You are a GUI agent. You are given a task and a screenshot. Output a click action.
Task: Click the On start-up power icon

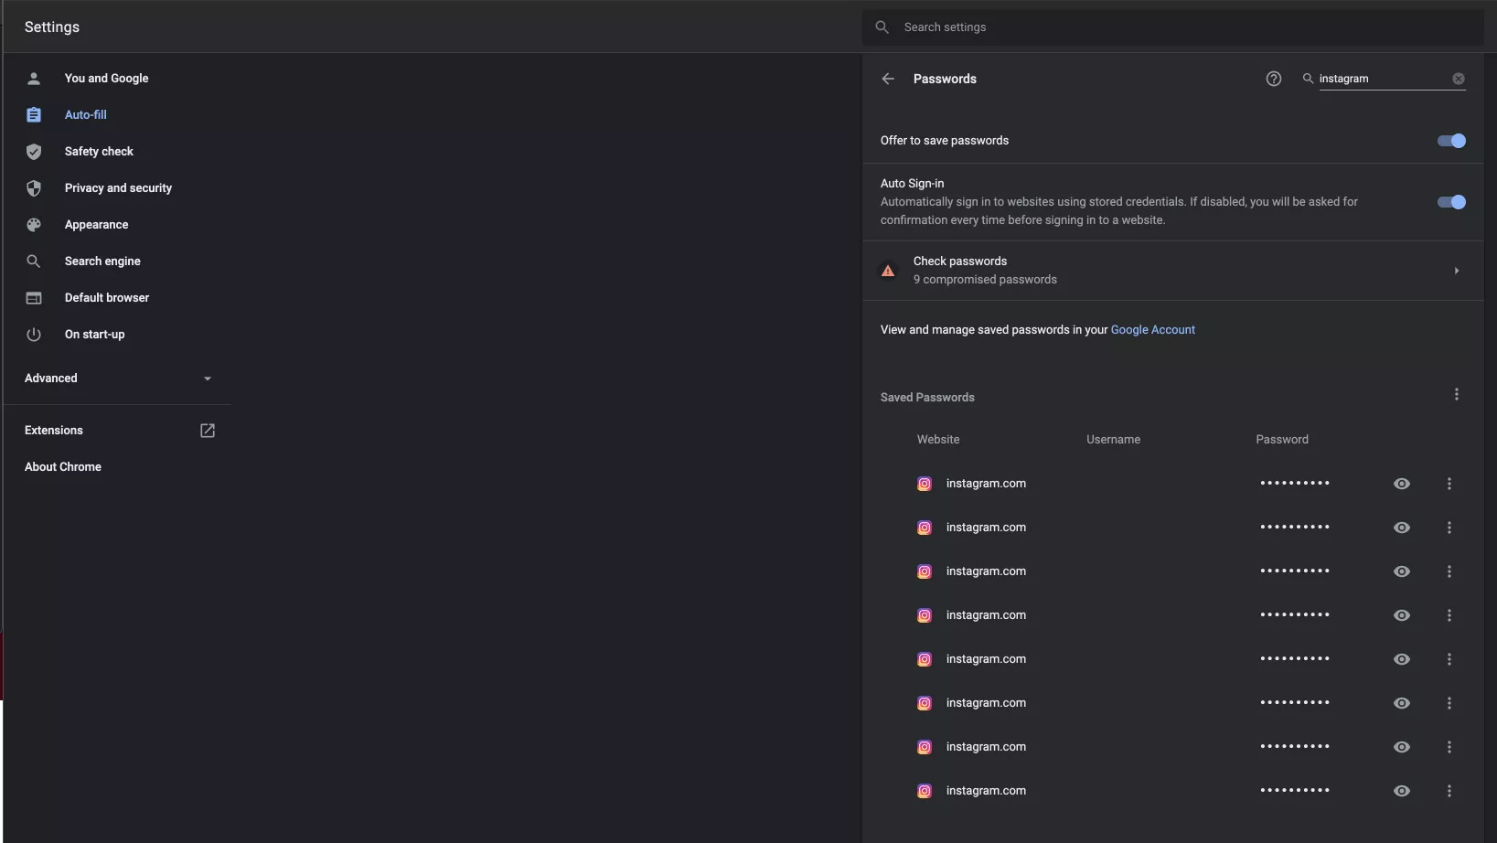[x=34, y=335]
